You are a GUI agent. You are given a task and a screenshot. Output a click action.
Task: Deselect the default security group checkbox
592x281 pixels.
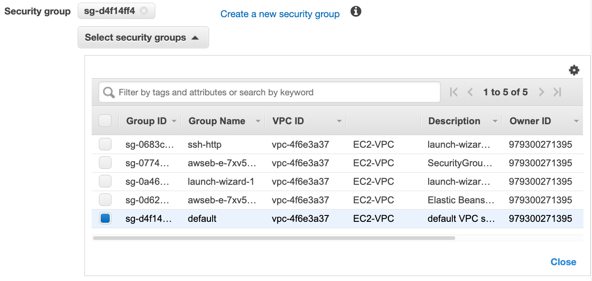click(x=105, y=218)
